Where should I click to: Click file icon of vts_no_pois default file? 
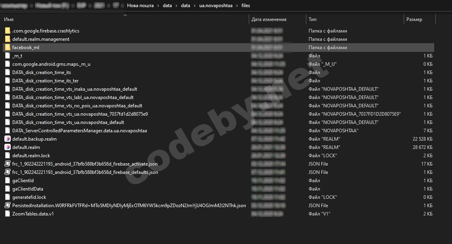[x=8, y=106]
